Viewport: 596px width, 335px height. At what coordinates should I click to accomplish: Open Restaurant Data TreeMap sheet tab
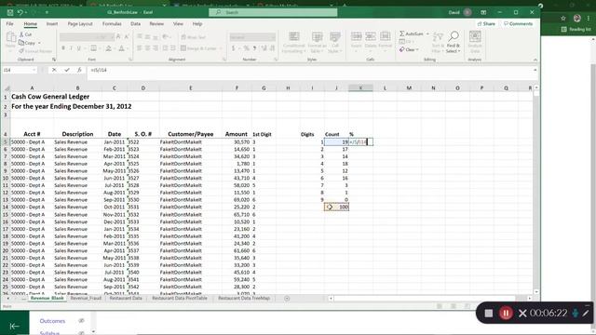pos(244,298)
